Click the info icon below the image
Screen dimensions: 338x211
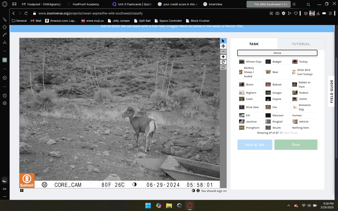198,191
